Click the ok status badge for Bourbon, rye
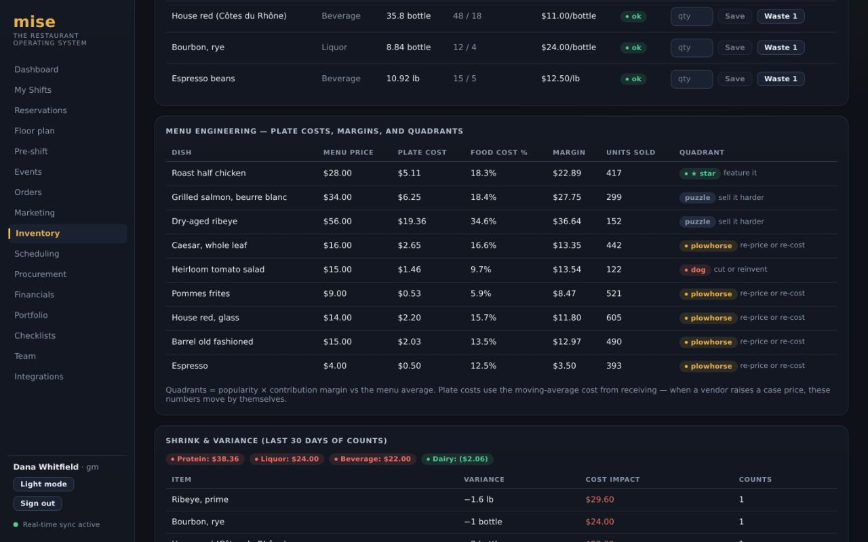The width and height of the screenshot is (868, 542). point(633,48)
